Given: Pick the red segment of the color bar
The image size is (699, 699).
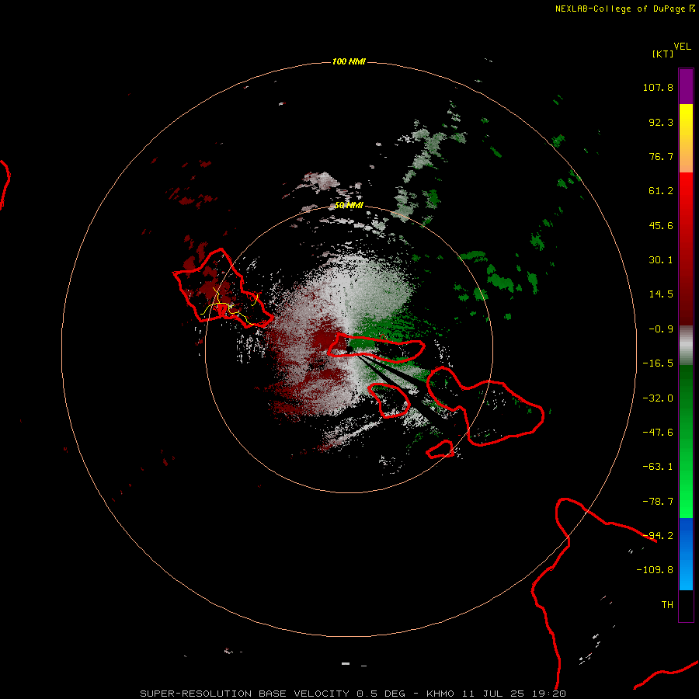Looking at the screenshot, I should (x=686, y=249).
